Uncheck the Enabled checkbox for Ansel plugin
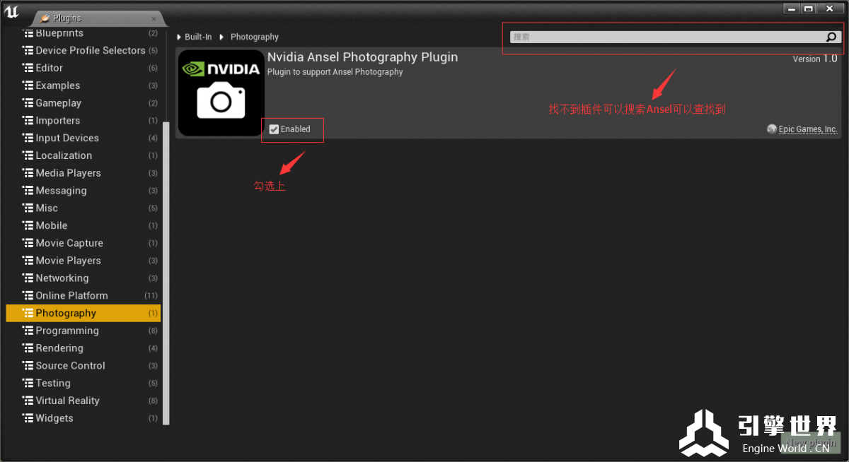 (274, 129)
